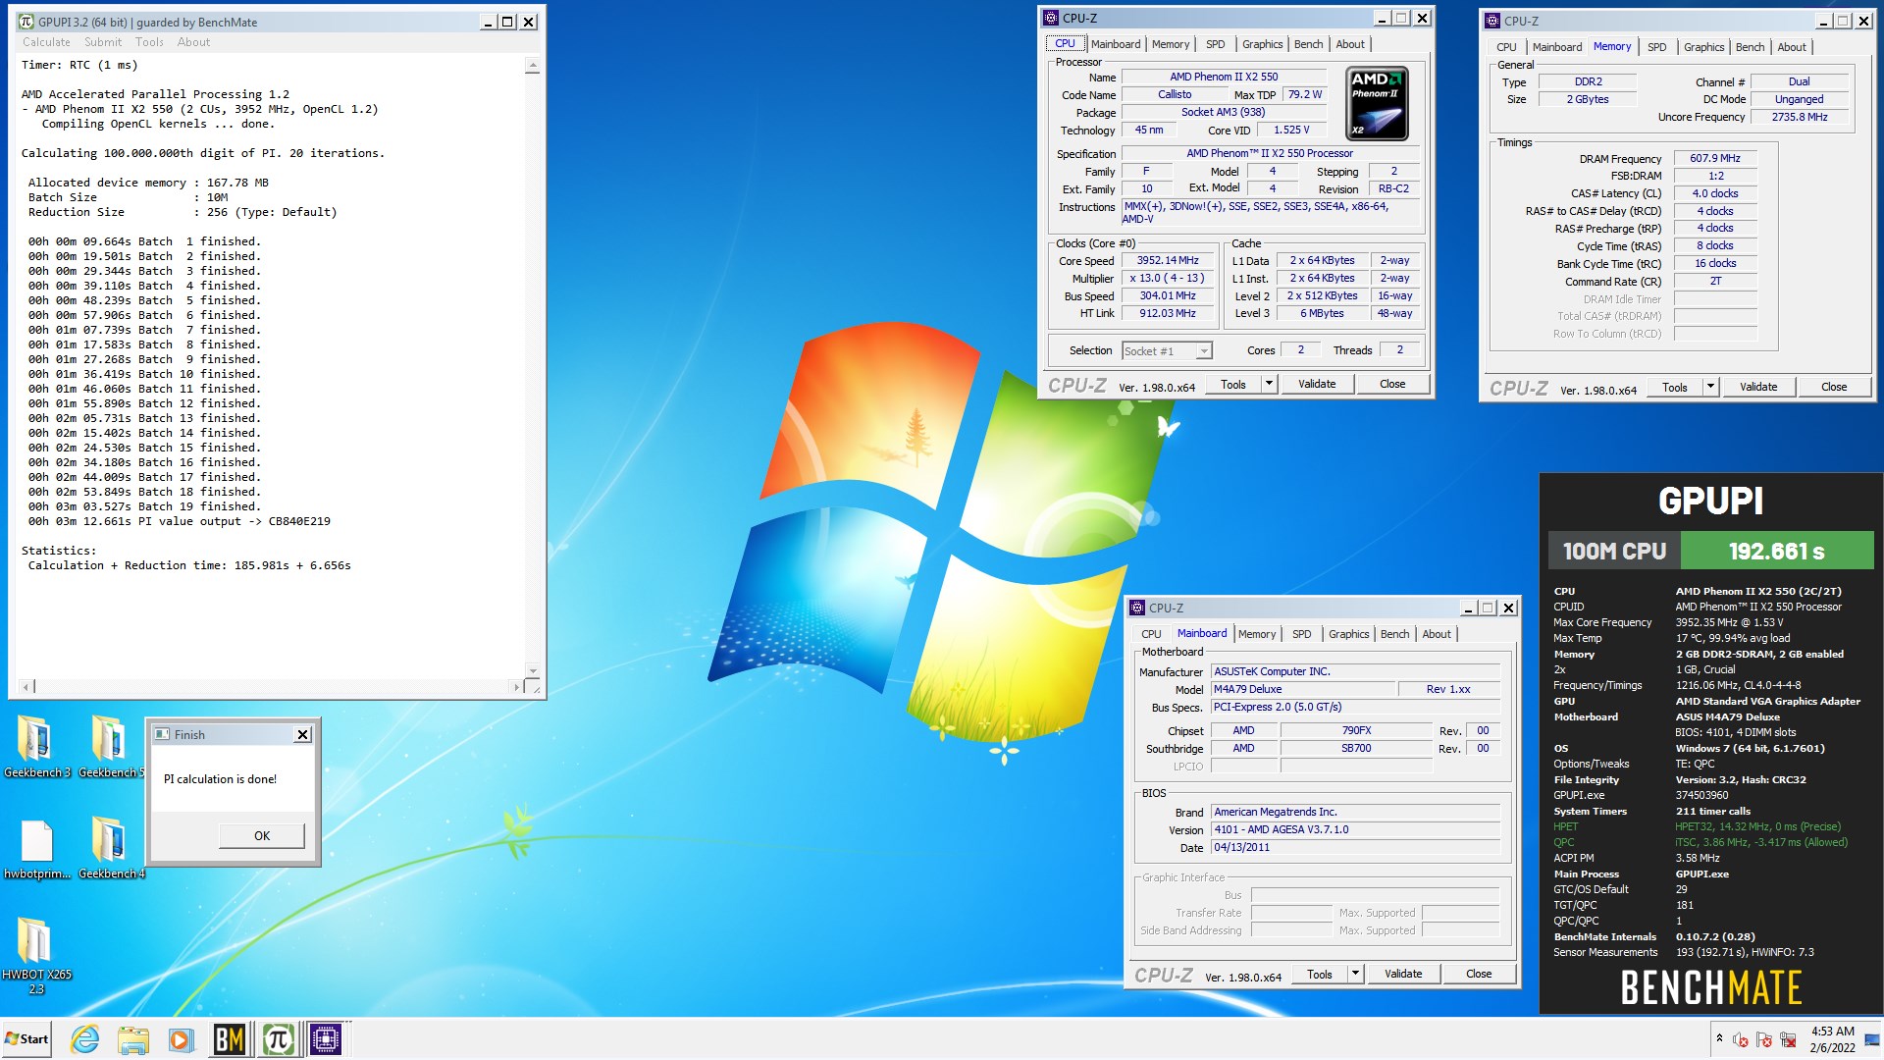Show hidden tray icons arrow
The height and width of the screenshot is (1060, 1884).
pos(1719,1038)
